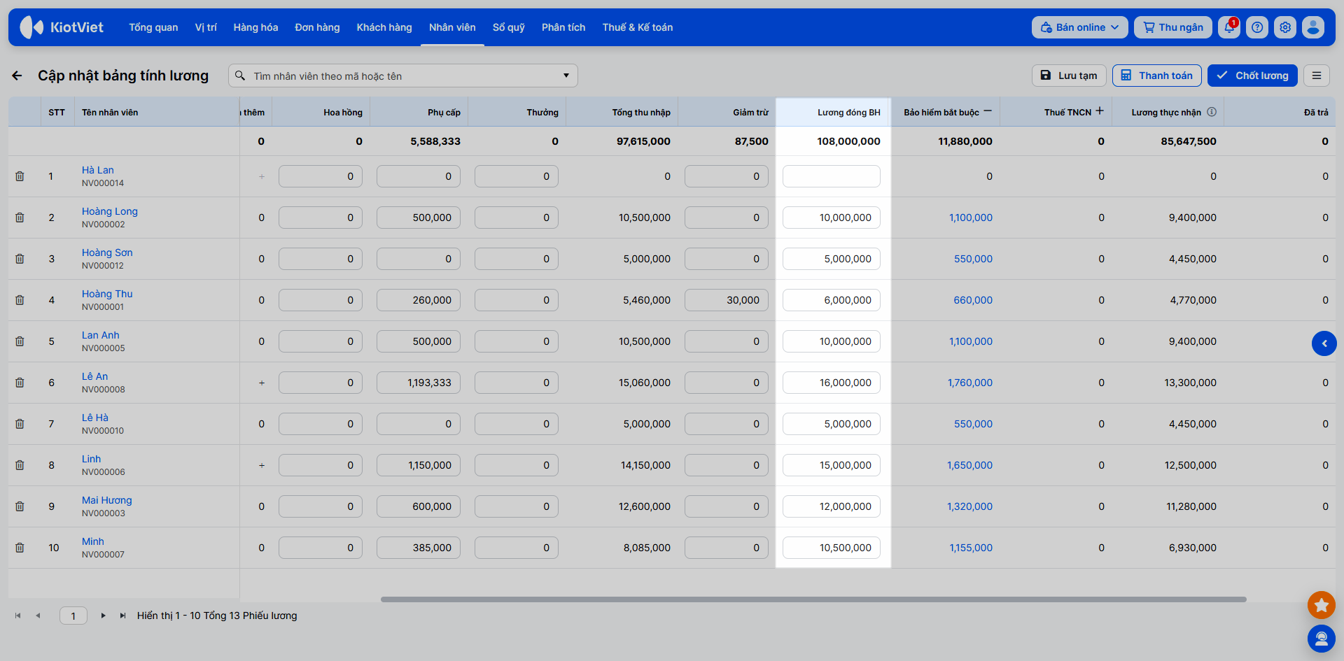Collapse the Bảo hiểm bắt buộc column
This screenshot has height=661, width=1344.
point(988,111)
